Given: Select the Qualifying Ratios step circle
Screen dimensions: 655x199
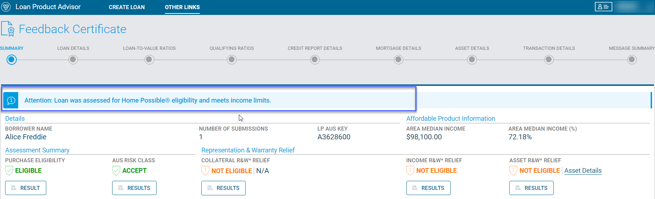Looking at the screenshot, I should 232,60.
